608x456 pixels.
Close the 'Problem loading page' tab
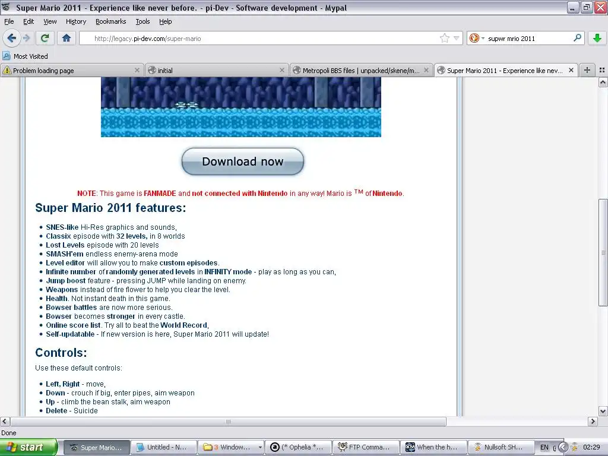click(x=137, y=70)
